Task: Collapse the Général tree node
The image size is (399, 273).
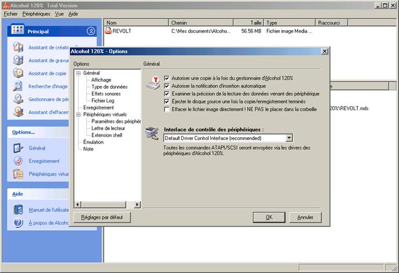Action: coord(78,73)
